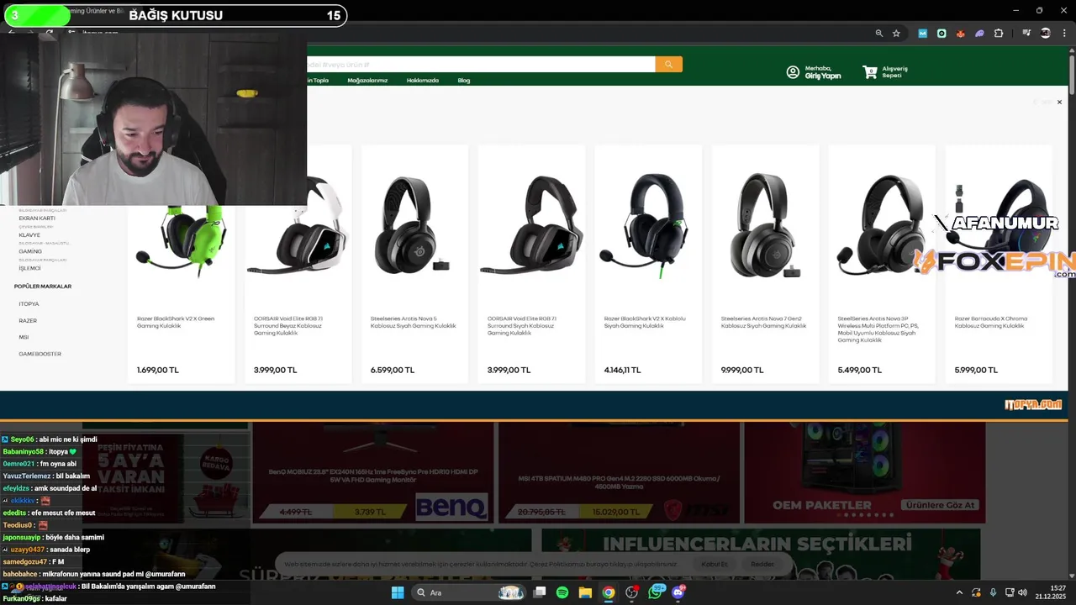Open Task View from the taskbar

tap(540, 592)
